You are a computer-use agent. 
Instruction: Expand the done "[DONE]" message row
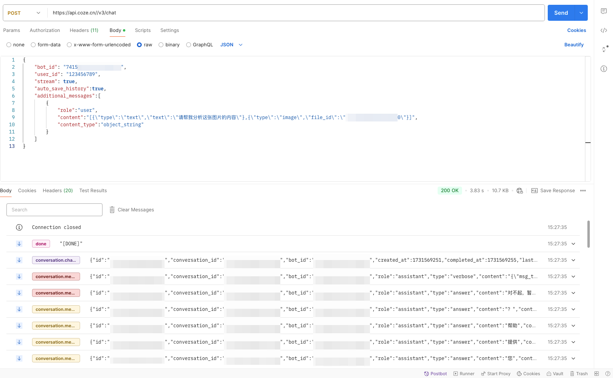coord(573,244)
